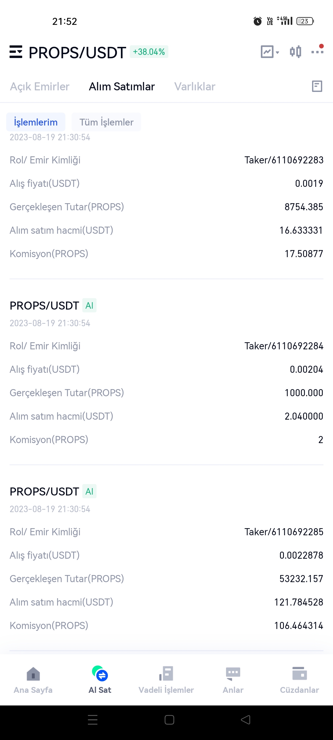This screenshot has width=333, height=740.
Task: Tap the Android back navigation button
Action: [x=246, y=720]
